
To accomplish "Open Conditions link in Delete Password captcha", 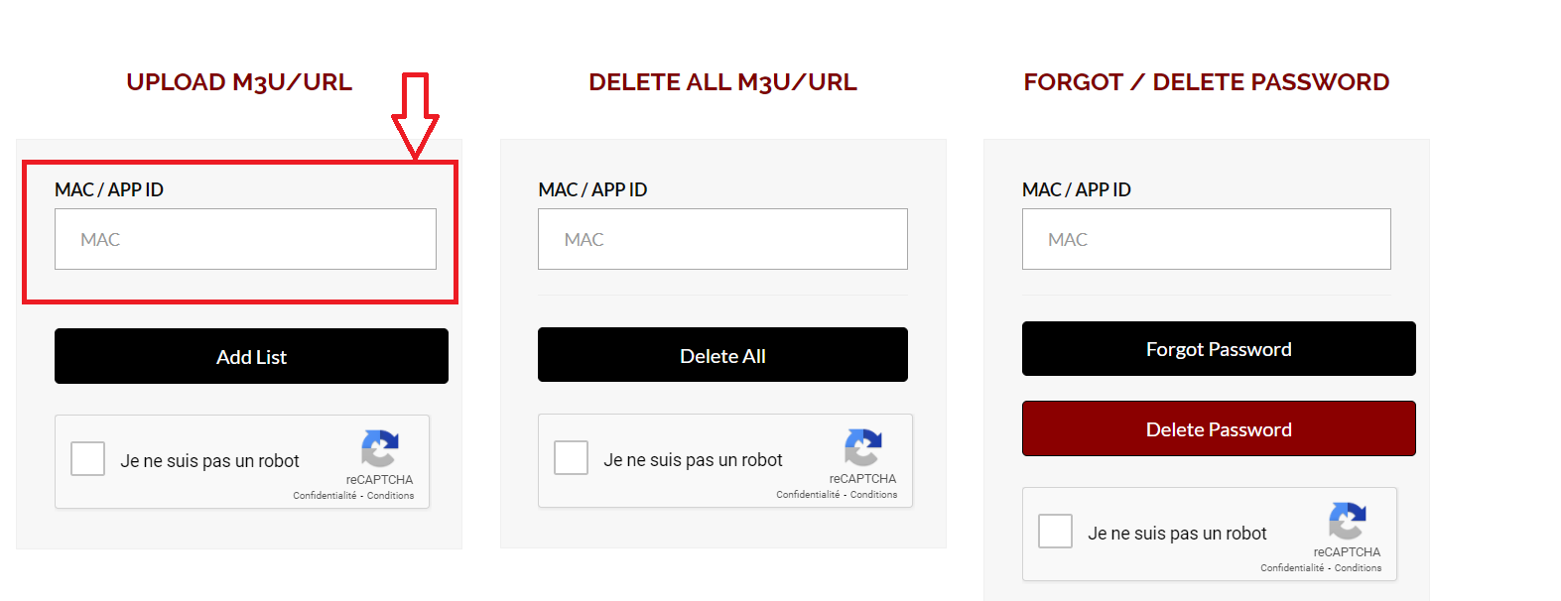I will tap(1359, 568).
